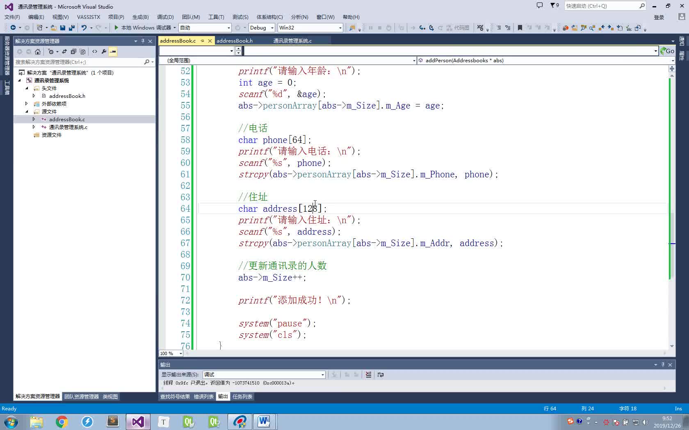The image size is (689, 430).
Task: Select 通讯录管理系统.c in Solution Explorer
Action: click(68, 127)
